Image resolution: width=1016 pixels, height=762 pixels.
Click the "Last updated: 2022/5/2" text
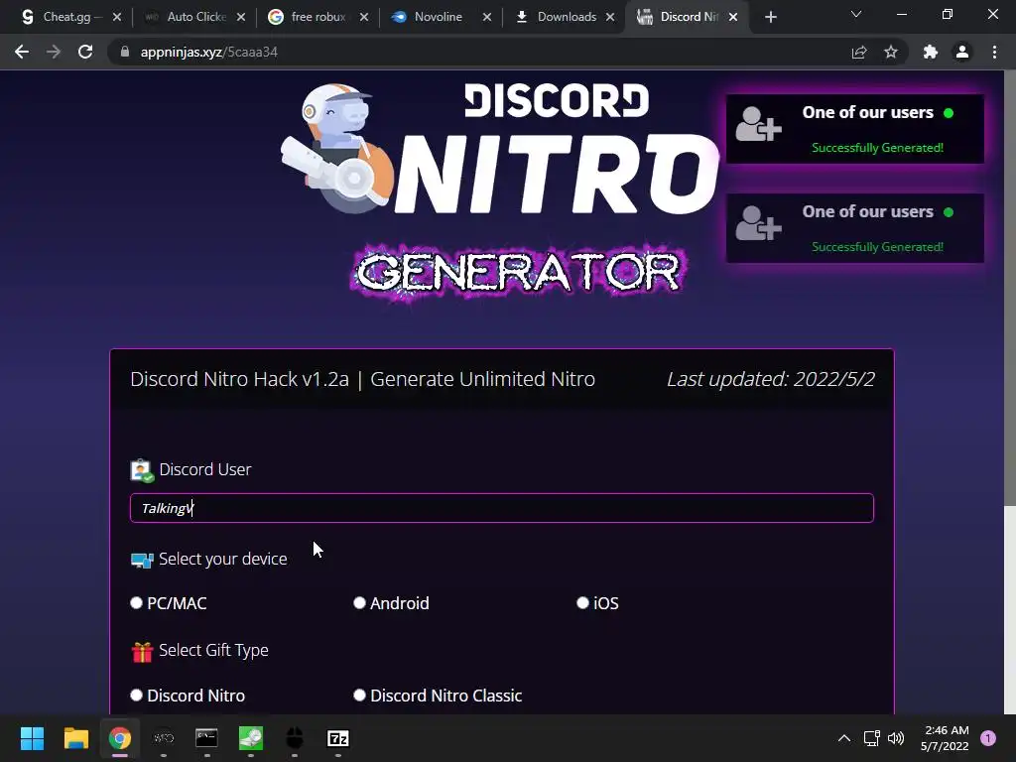pyautogui.click(x=770, y=379)
